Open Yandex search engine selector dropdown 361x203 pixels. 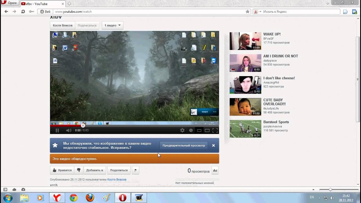coord(257,12)
